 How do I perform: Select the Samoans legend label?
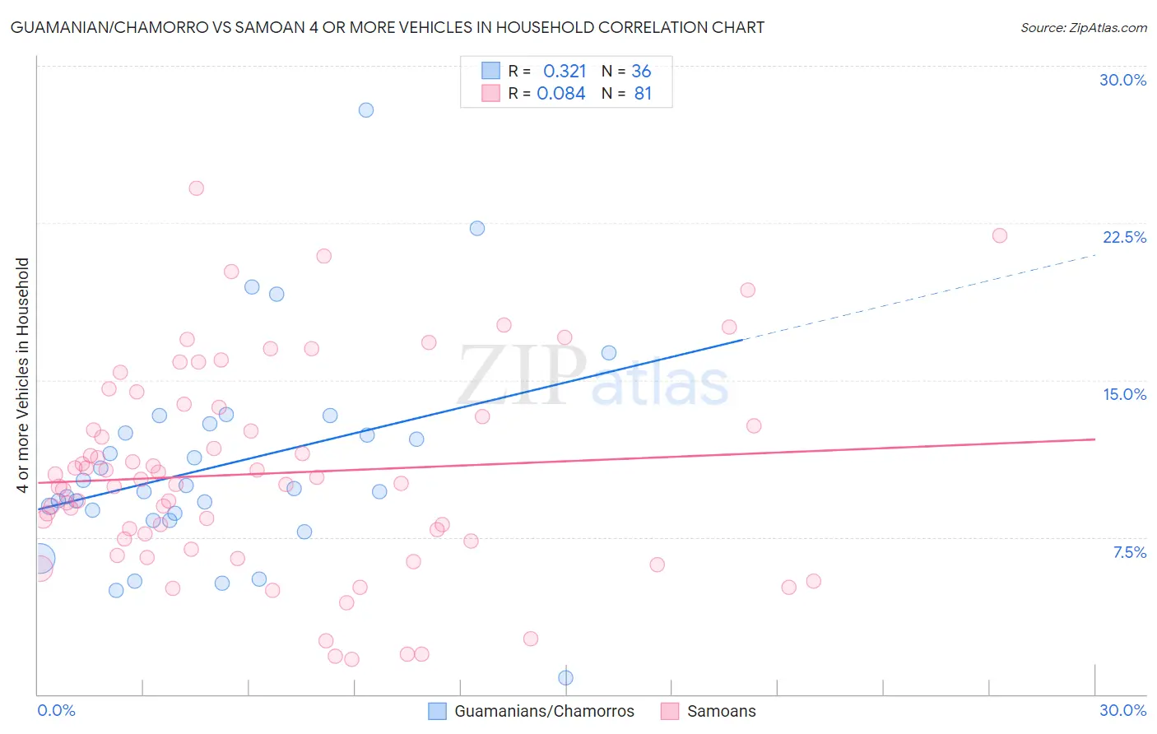pyautogui.click(x=722, y=711)
